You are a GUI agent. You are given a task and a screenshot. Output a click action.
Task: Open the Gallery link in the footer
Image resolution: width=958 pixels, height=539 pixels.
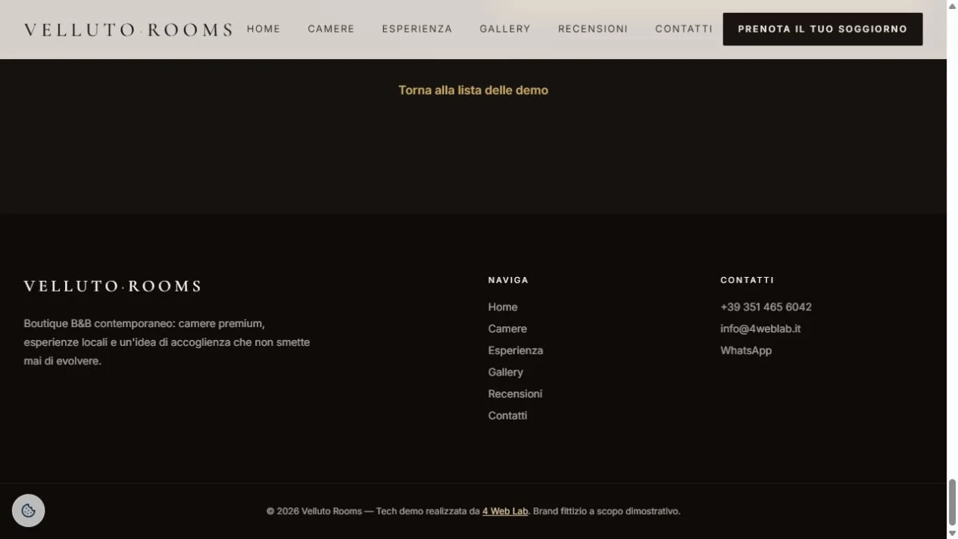pos(506,372)
